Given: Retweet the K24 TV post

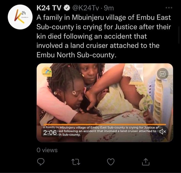Looking at the screenshot, I should (76, 162).
